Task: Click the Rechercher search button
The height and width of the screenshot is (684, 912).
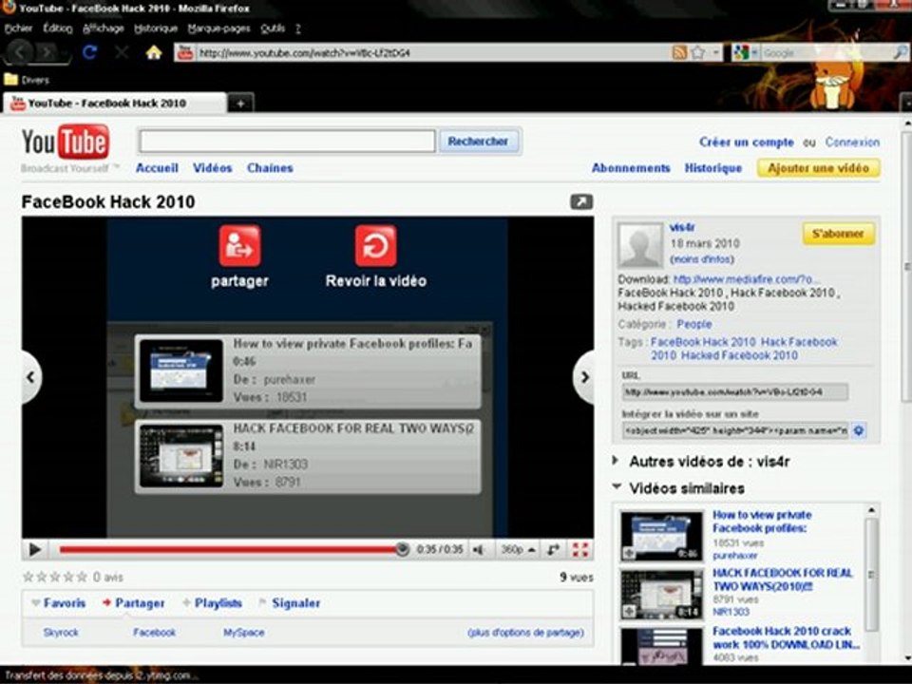Action: click(478, 142)
